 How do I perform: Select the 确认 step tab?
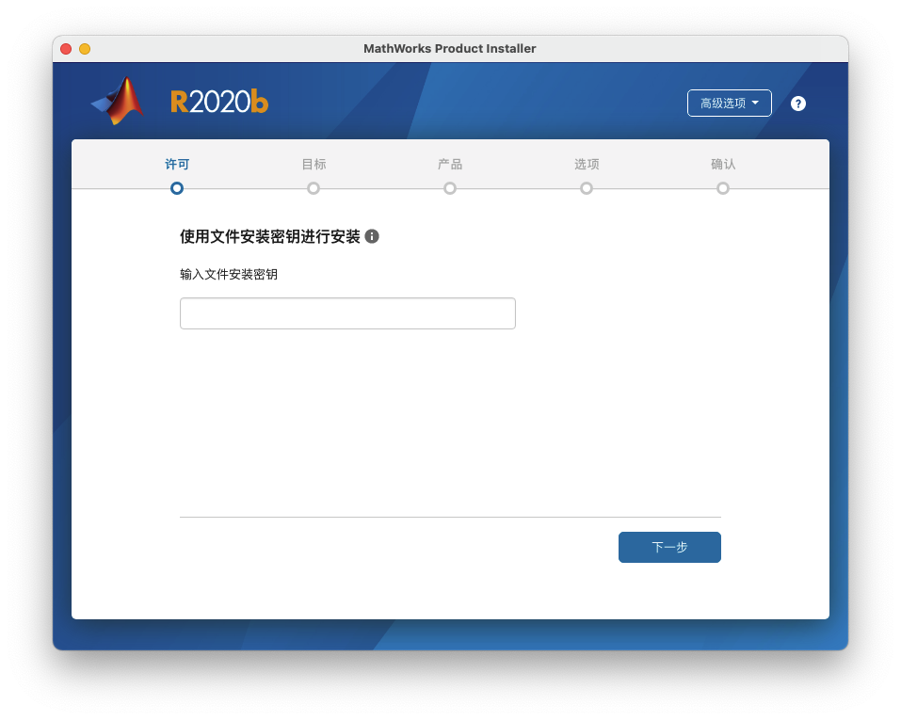pyautogui.click(x=723, y=165)
